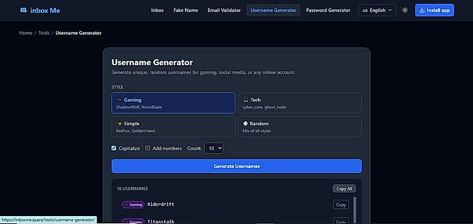Screen dimensions: 473x224
Task: Click the Generate Usernames button
Action: click(236, 166)
